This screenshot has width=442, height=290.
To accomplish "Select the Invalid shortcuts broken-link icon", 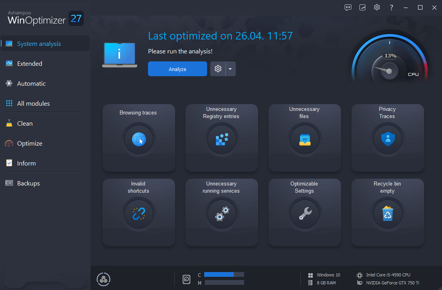I will tap(138, 214).
